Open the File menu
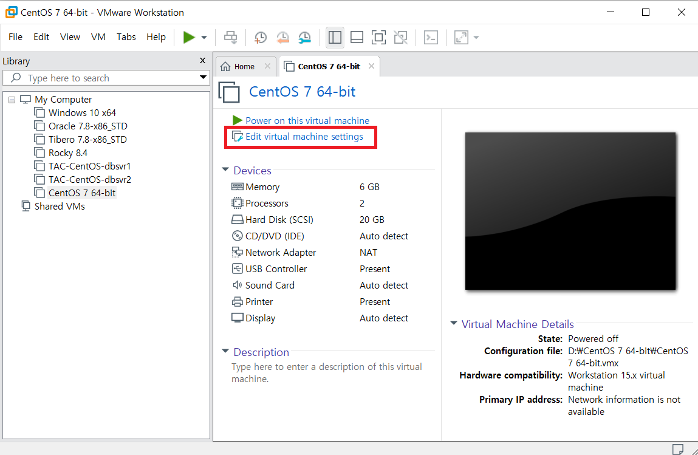 click(15, 37)
